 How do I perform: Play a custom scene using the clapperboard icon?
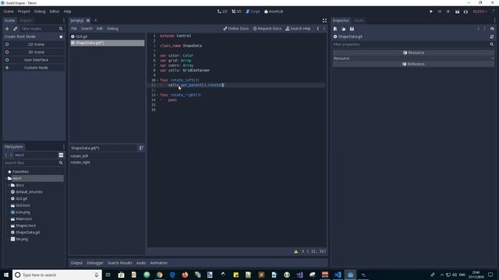pos(465,12)
